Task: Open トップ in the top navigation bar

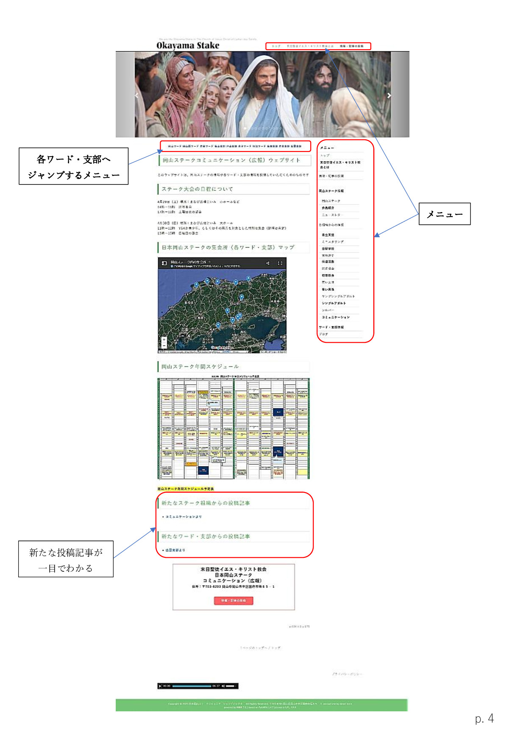Action: (x=276, y=46)
